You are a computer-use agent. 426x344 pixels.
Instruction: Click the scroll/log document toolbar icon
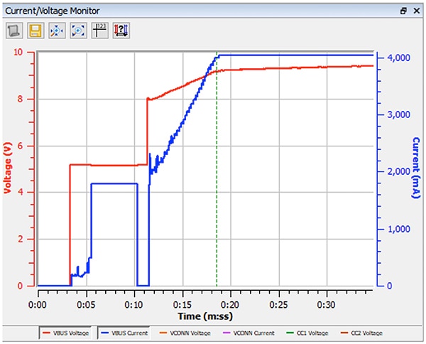point(13,31)
